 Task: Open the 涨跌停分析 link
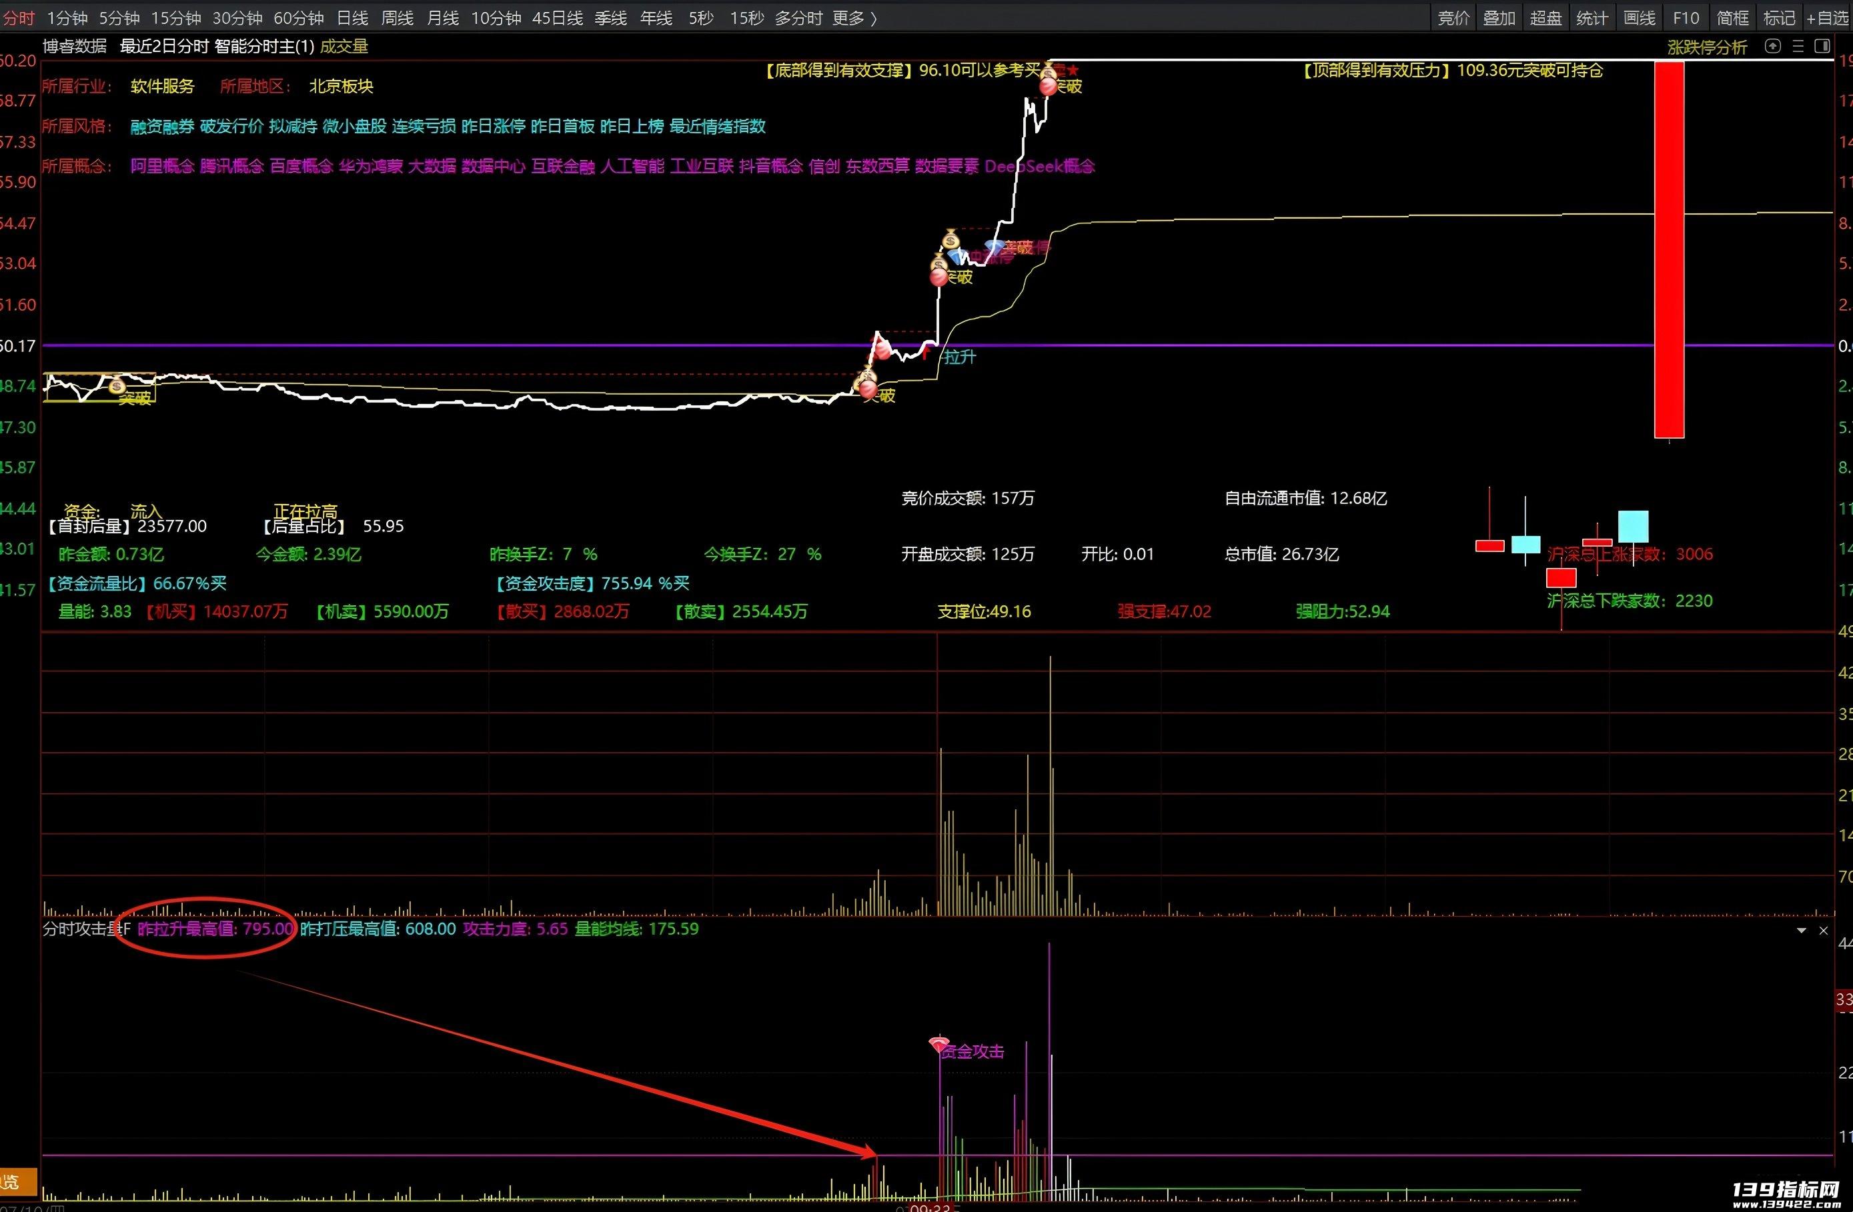(1707, 47)
